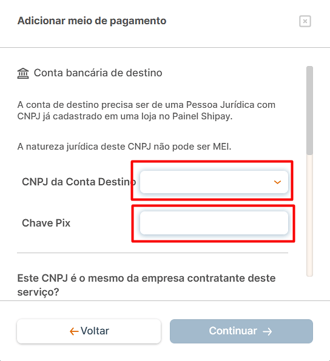Click the MEI natureza jurídica notice text
The image size is (330, 361).
click(x=124, y=147)
